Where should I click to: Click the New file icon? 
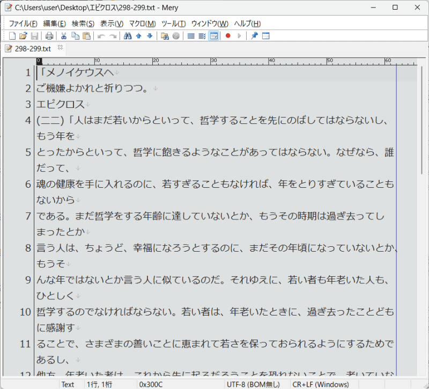(12, 36)
